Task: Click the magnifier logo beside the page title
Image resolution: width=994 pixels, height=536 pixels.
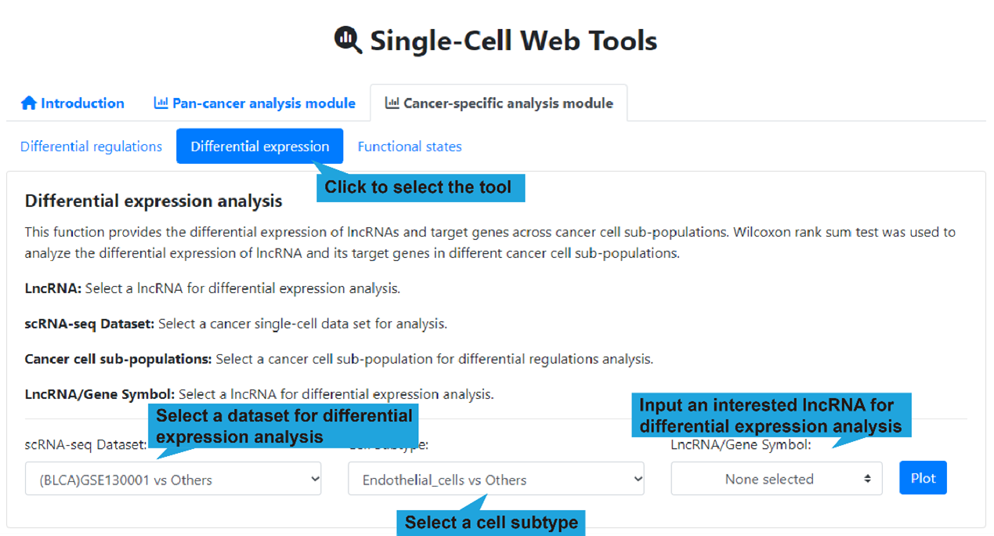Action: [x=348, y=39]
